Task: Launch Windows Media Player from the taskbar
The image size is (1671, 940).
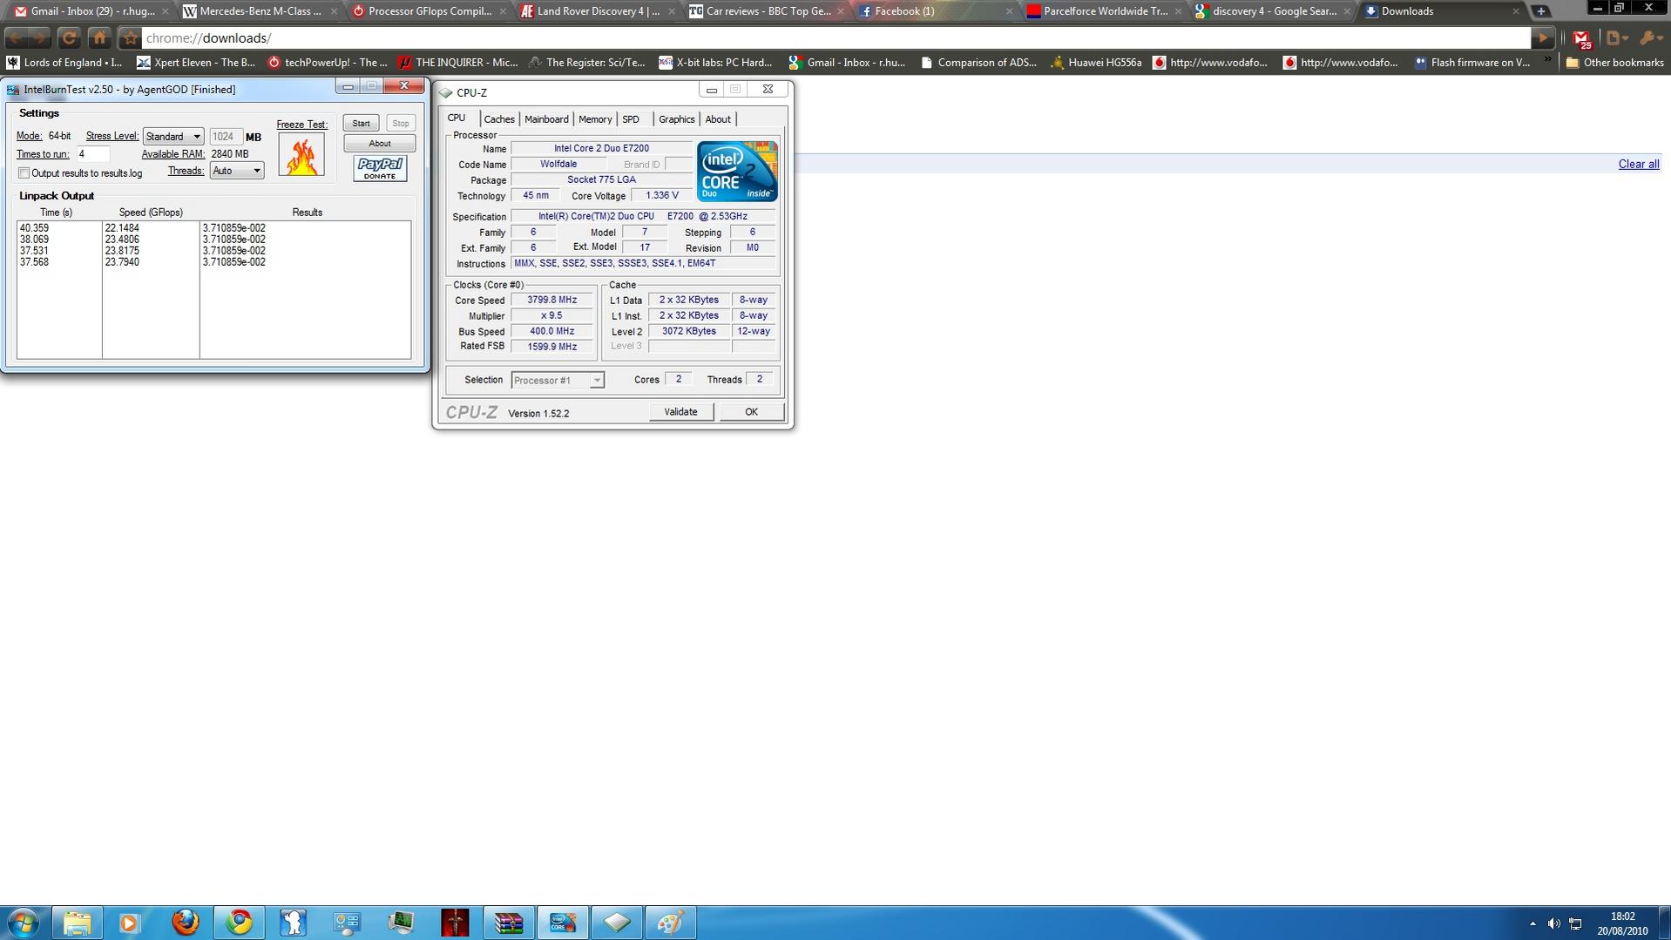Action: (x=129, y=923)
